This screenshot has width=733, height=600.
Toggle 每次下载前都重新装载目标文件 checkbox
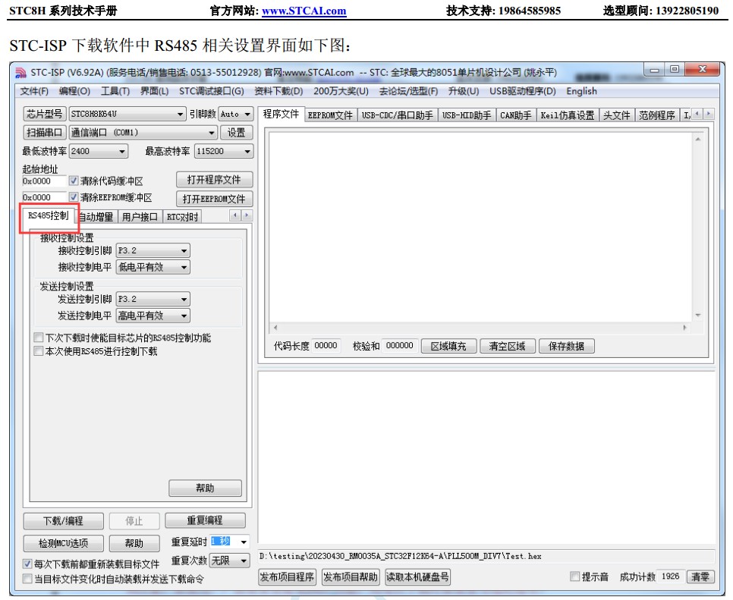(x=27, y=564)
